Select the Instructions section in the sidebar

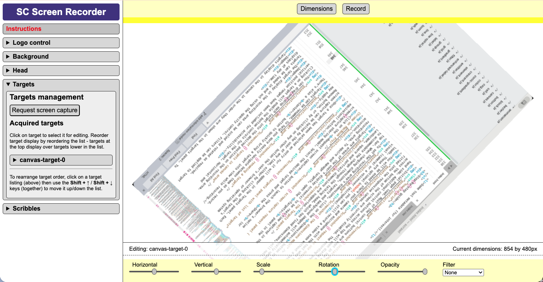[x=61, y=29]
